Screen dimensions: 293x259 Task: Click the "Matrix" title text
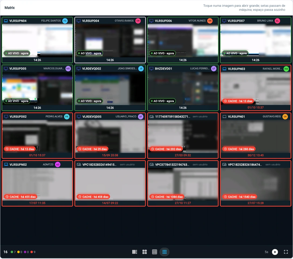pyautogui.click(x=9, y=8)
